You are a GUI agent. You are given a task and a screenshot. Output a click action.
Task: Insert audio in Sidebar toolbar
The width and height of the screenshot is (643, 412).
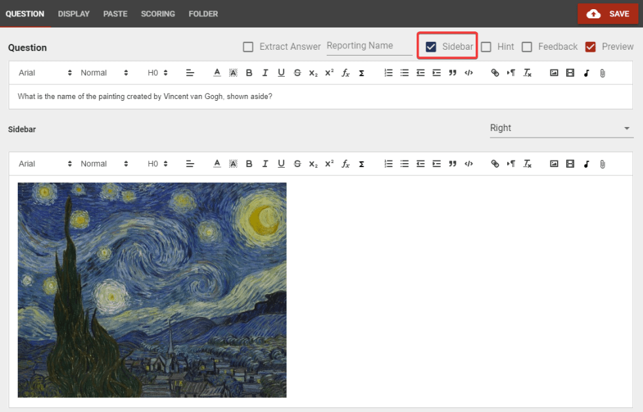coord(587,164)
